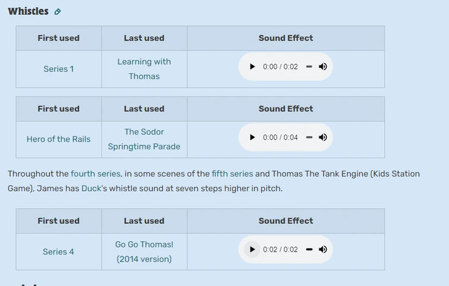Viewport: 449px width, 286px height.
Task: Mute the Series 4 whistle audio
Action: pos(323,250)
